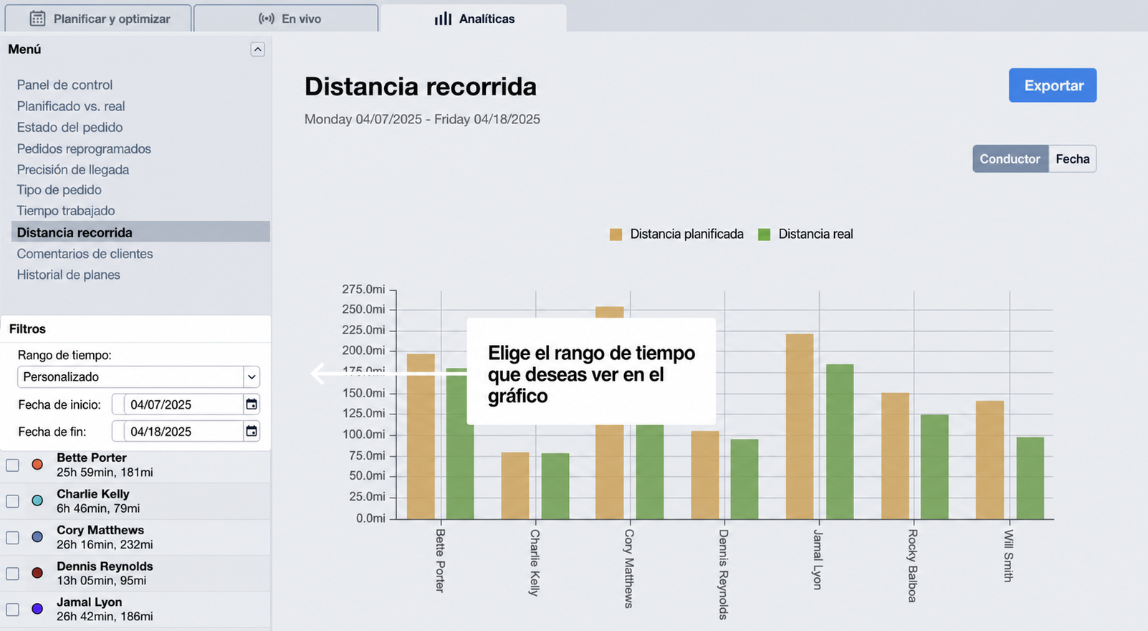Click the Monday 04/07/2025 - Friday 04/18/2025 subtitle
The height and width of the screenshot is (631, 1148).
pyautogui.click(x=422, y=119)
